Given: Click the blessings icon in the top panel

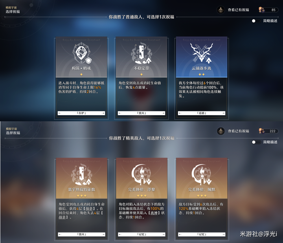Looking at the screenshot, I should click(221, 10).
